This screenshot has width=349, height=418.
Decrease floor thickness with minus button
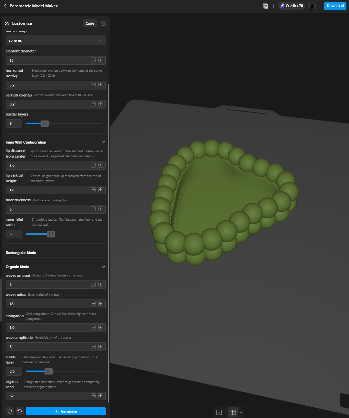[x=93, y=209]
